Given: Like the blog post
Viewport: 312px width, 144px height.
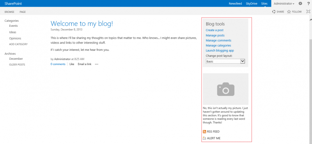Looking at the screenshot, I should 72,64.
